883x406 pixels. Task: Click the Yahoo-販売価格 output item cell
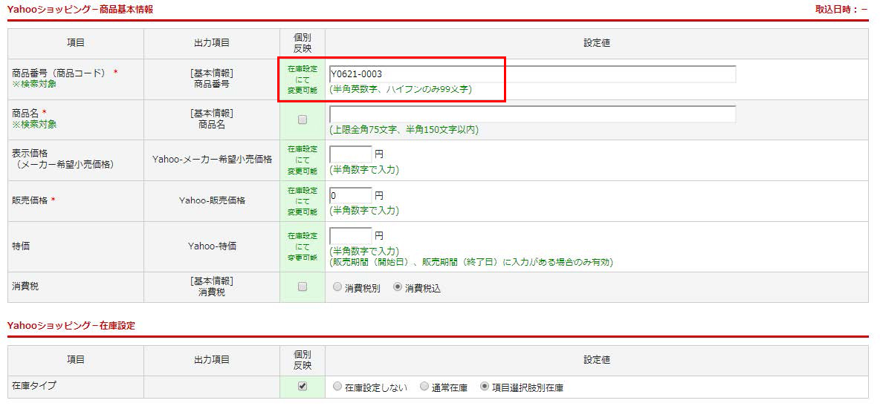tap(212, 200)
